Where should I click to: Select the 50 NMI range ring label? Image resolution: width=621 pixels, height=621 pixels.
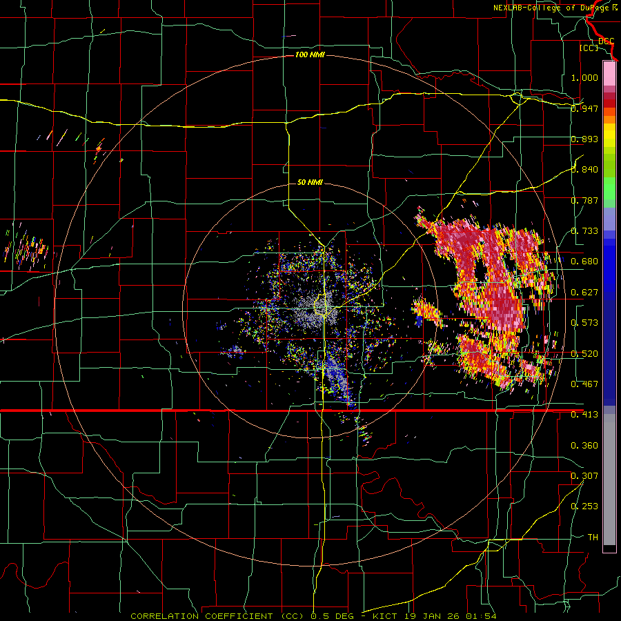click(x=310, y=183)
